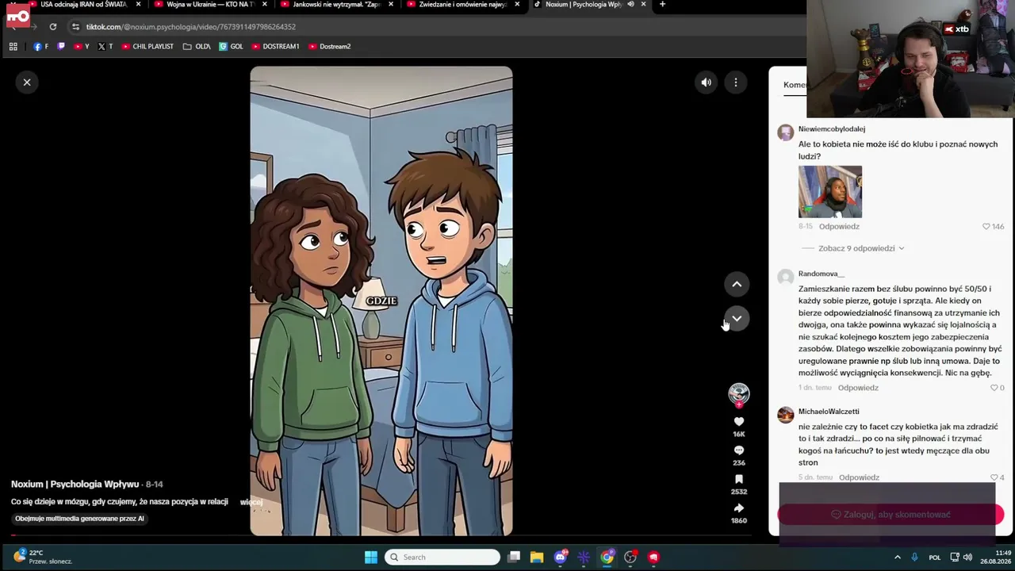1015x571 pixels.
Task: Open the Windows Start menu
Action: tap(370, 558)
